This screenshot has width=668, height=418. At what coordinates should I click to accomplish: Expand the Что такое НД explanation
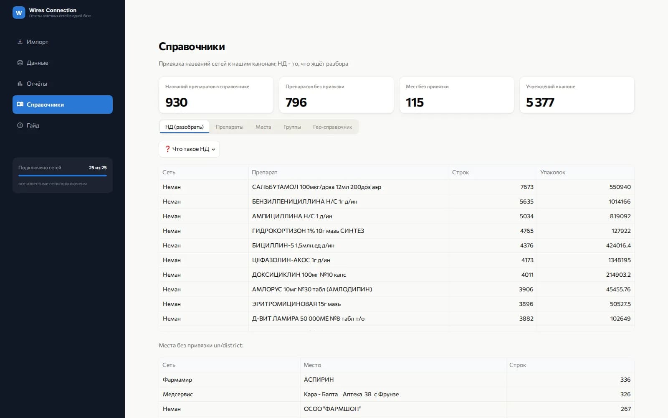189,149
